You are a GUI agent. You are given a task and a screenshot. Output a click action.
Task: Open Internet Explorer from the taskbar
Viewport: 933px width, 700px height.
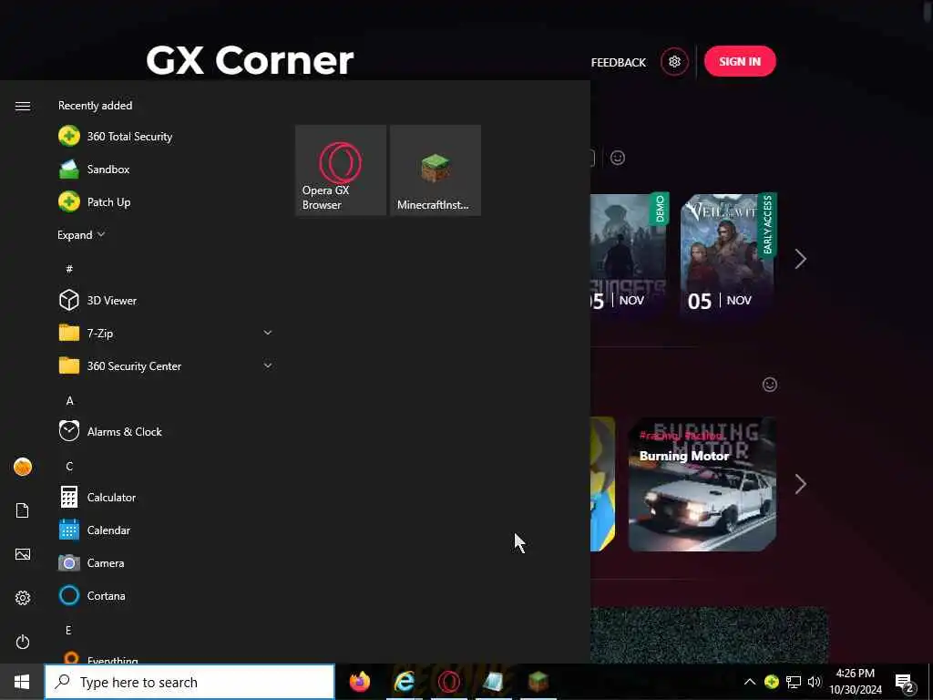coord(405,682)
